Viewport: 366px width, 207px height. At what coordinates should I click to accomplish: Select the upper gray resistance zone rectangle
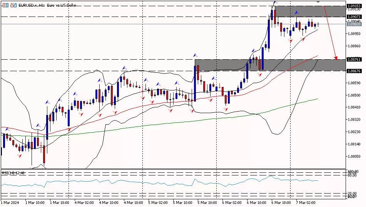[x=311, y=12]
